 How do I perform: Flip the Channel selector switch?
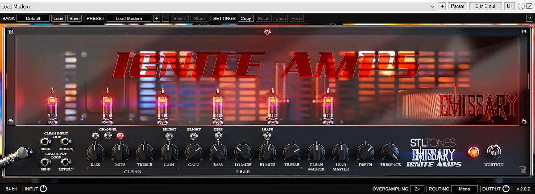pos(108,136)
